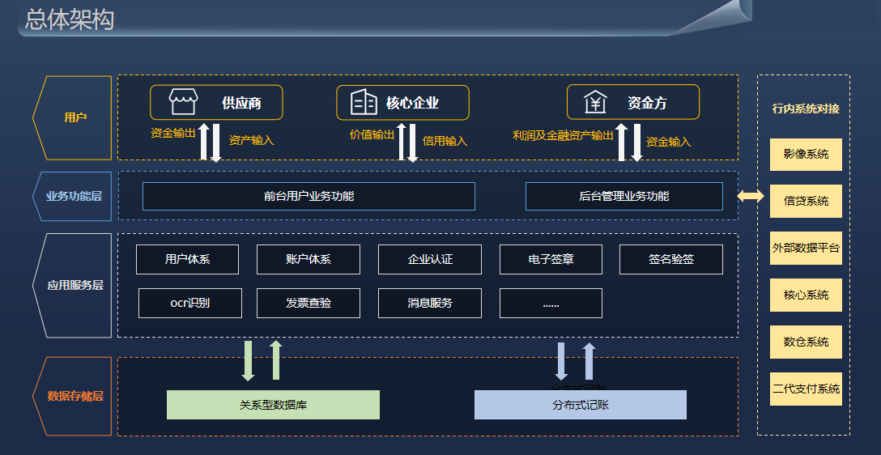
Task: Click the 核心系统 yellow box
Action: click(x=806, y=295)
